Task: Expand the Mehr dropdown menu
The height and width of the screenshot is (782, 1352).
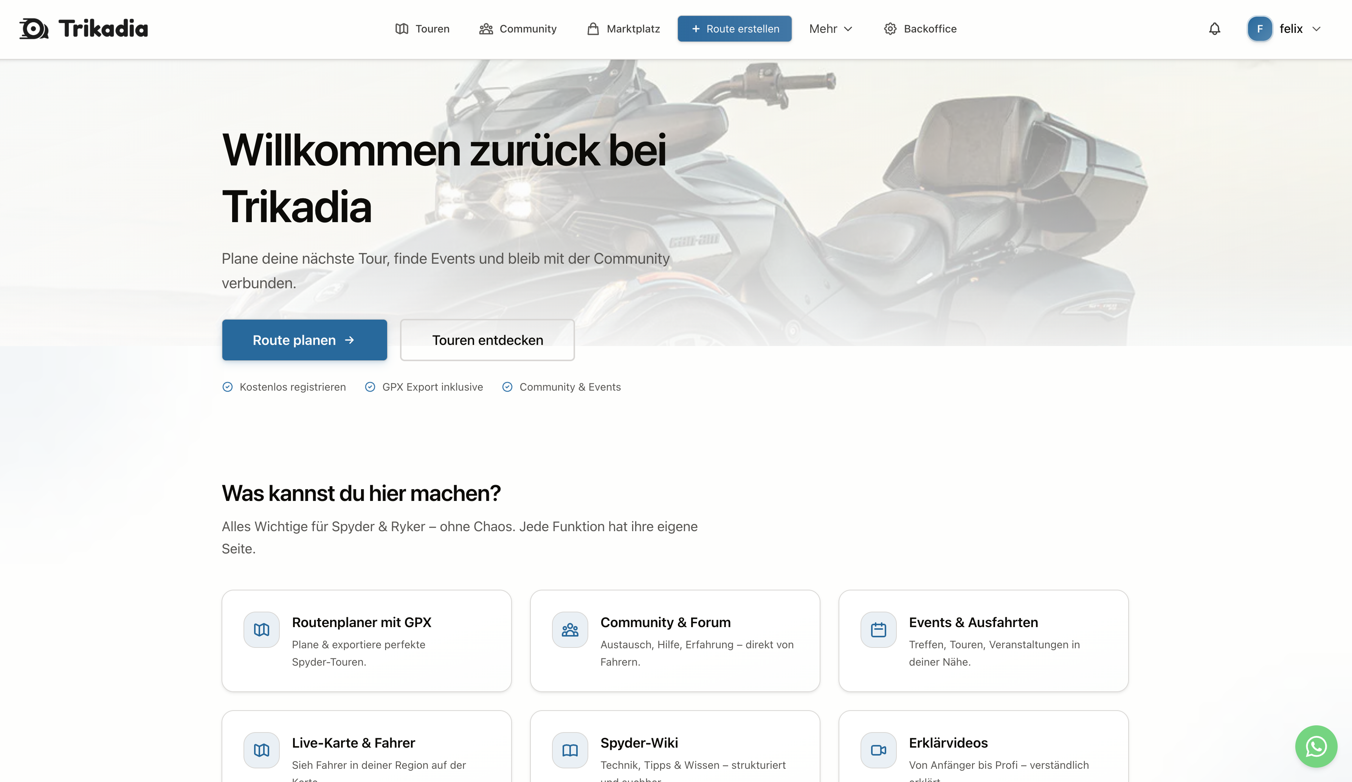Action: click(x=830, y=29)
